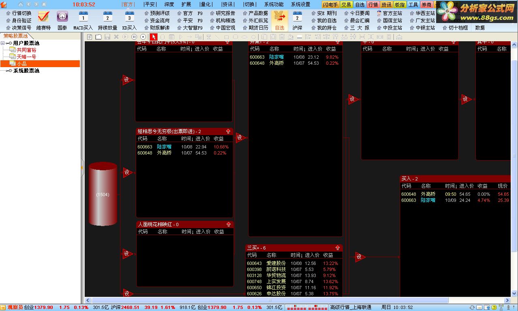Click row 600643 爱建股份 in 三买+ panel
Screen dimensions: 518x311
tap(294, 263)
